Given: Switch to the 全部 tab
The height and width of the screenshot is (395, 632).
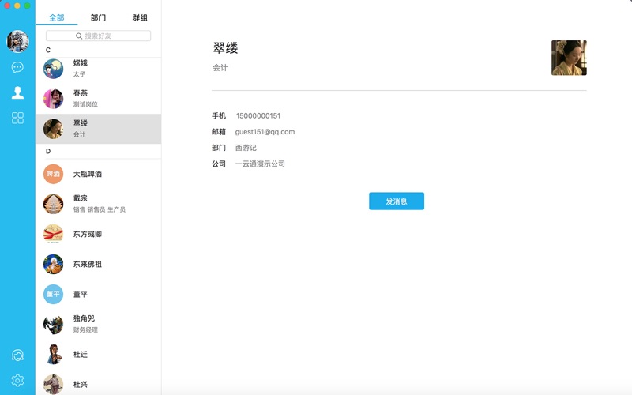Looking at the screenshot, I should [56, 17].
